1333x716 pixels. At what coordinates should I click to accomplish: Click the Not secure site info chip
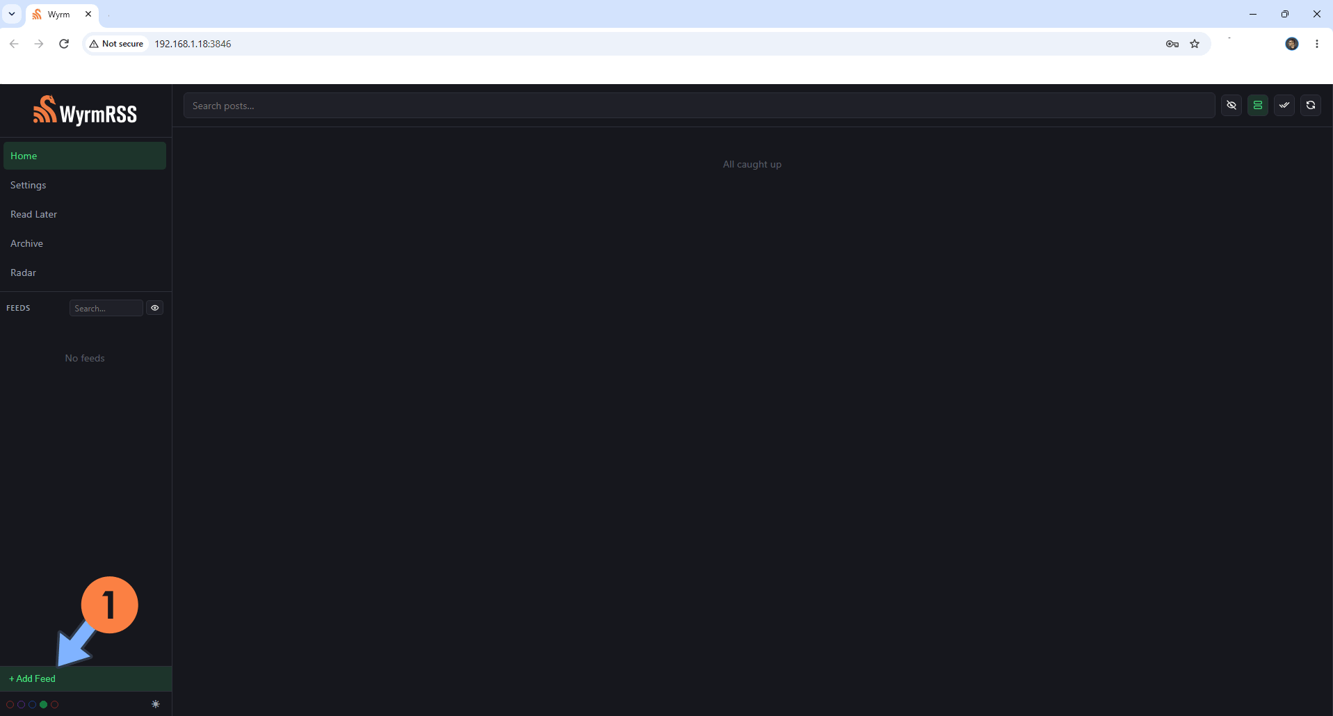[x=117, y=44]
